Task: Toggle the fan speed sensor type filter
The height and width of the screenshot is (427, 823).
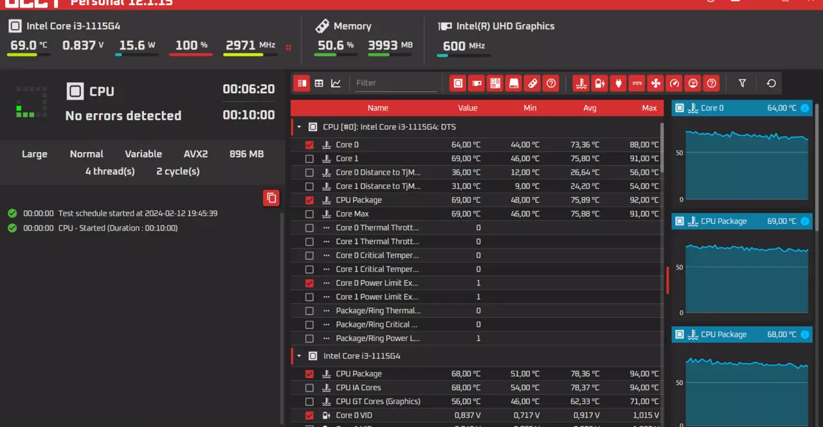Action: (655, 83)
